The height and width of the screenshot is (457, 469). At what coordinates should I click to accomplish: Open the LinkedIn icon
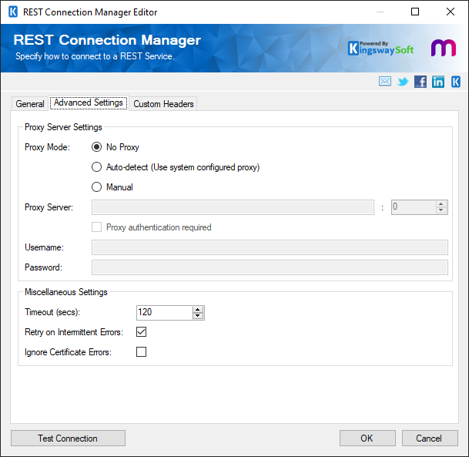438,82
